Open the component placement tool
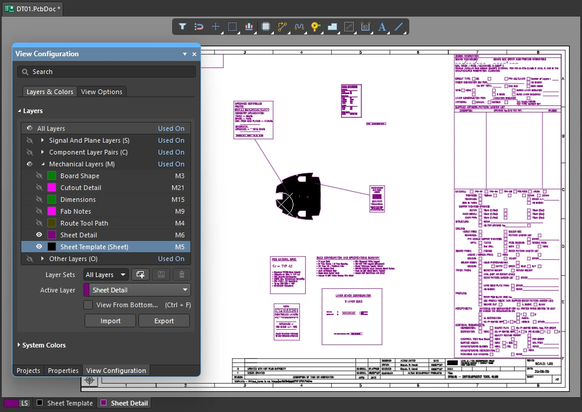The height and width of the screenshot is (412, 582). (266, 27)
